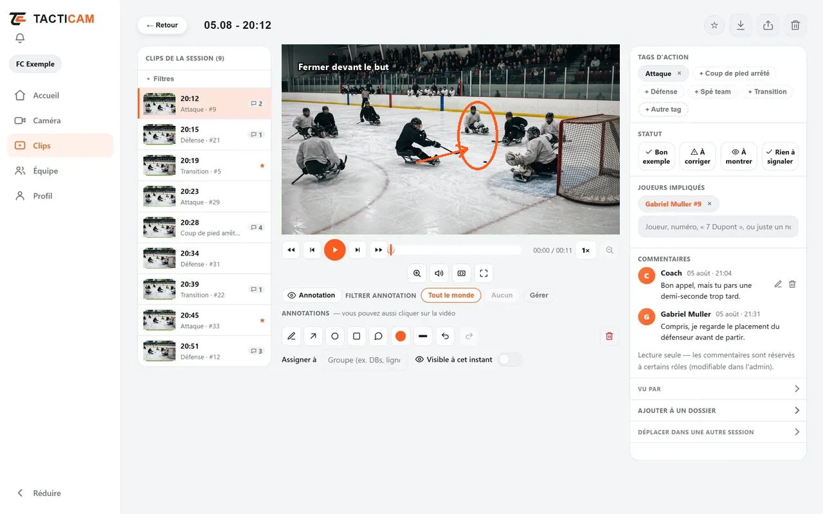Delete the clip with top trash icon
Screen dimensions: 823x514
tap(795, 25)
